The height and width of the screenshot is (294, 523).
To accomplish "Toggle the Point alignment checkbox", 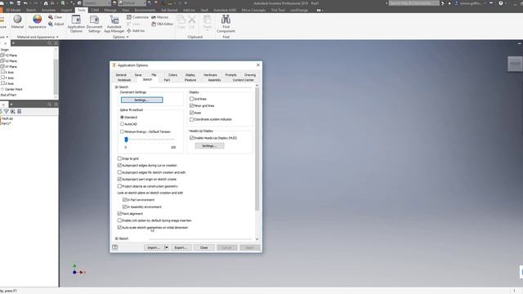I will click(x=119, y=214).
